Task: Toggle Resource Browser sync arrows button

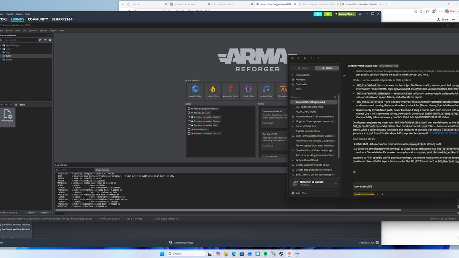Action: [x=40, y=40]
